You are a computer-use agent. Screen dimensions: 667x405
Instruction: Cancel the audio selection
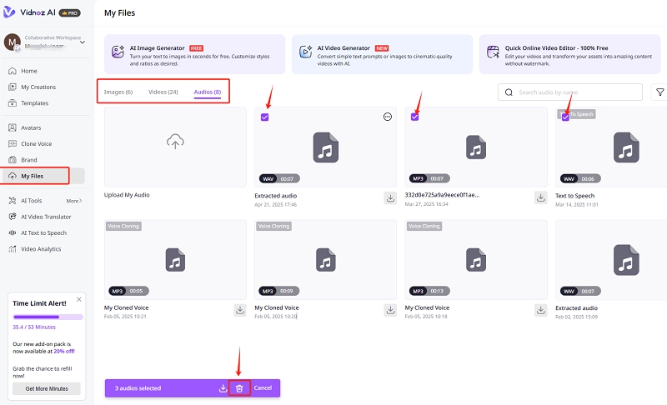(263, 388)
